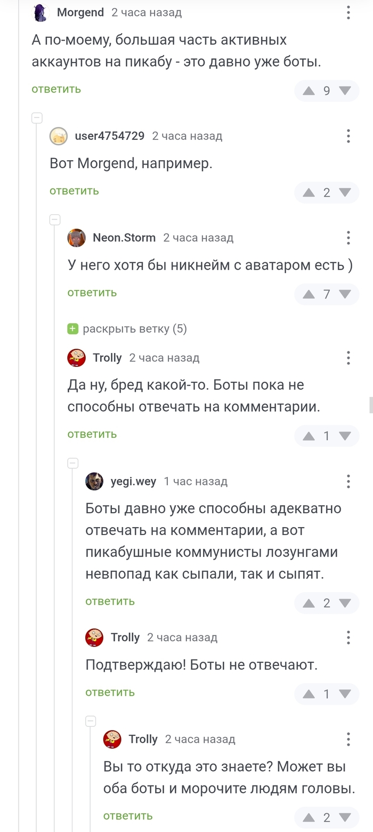Open the options menu on Trolly's last comment
The image size is (373, 832).
click(x=348, y=739)
